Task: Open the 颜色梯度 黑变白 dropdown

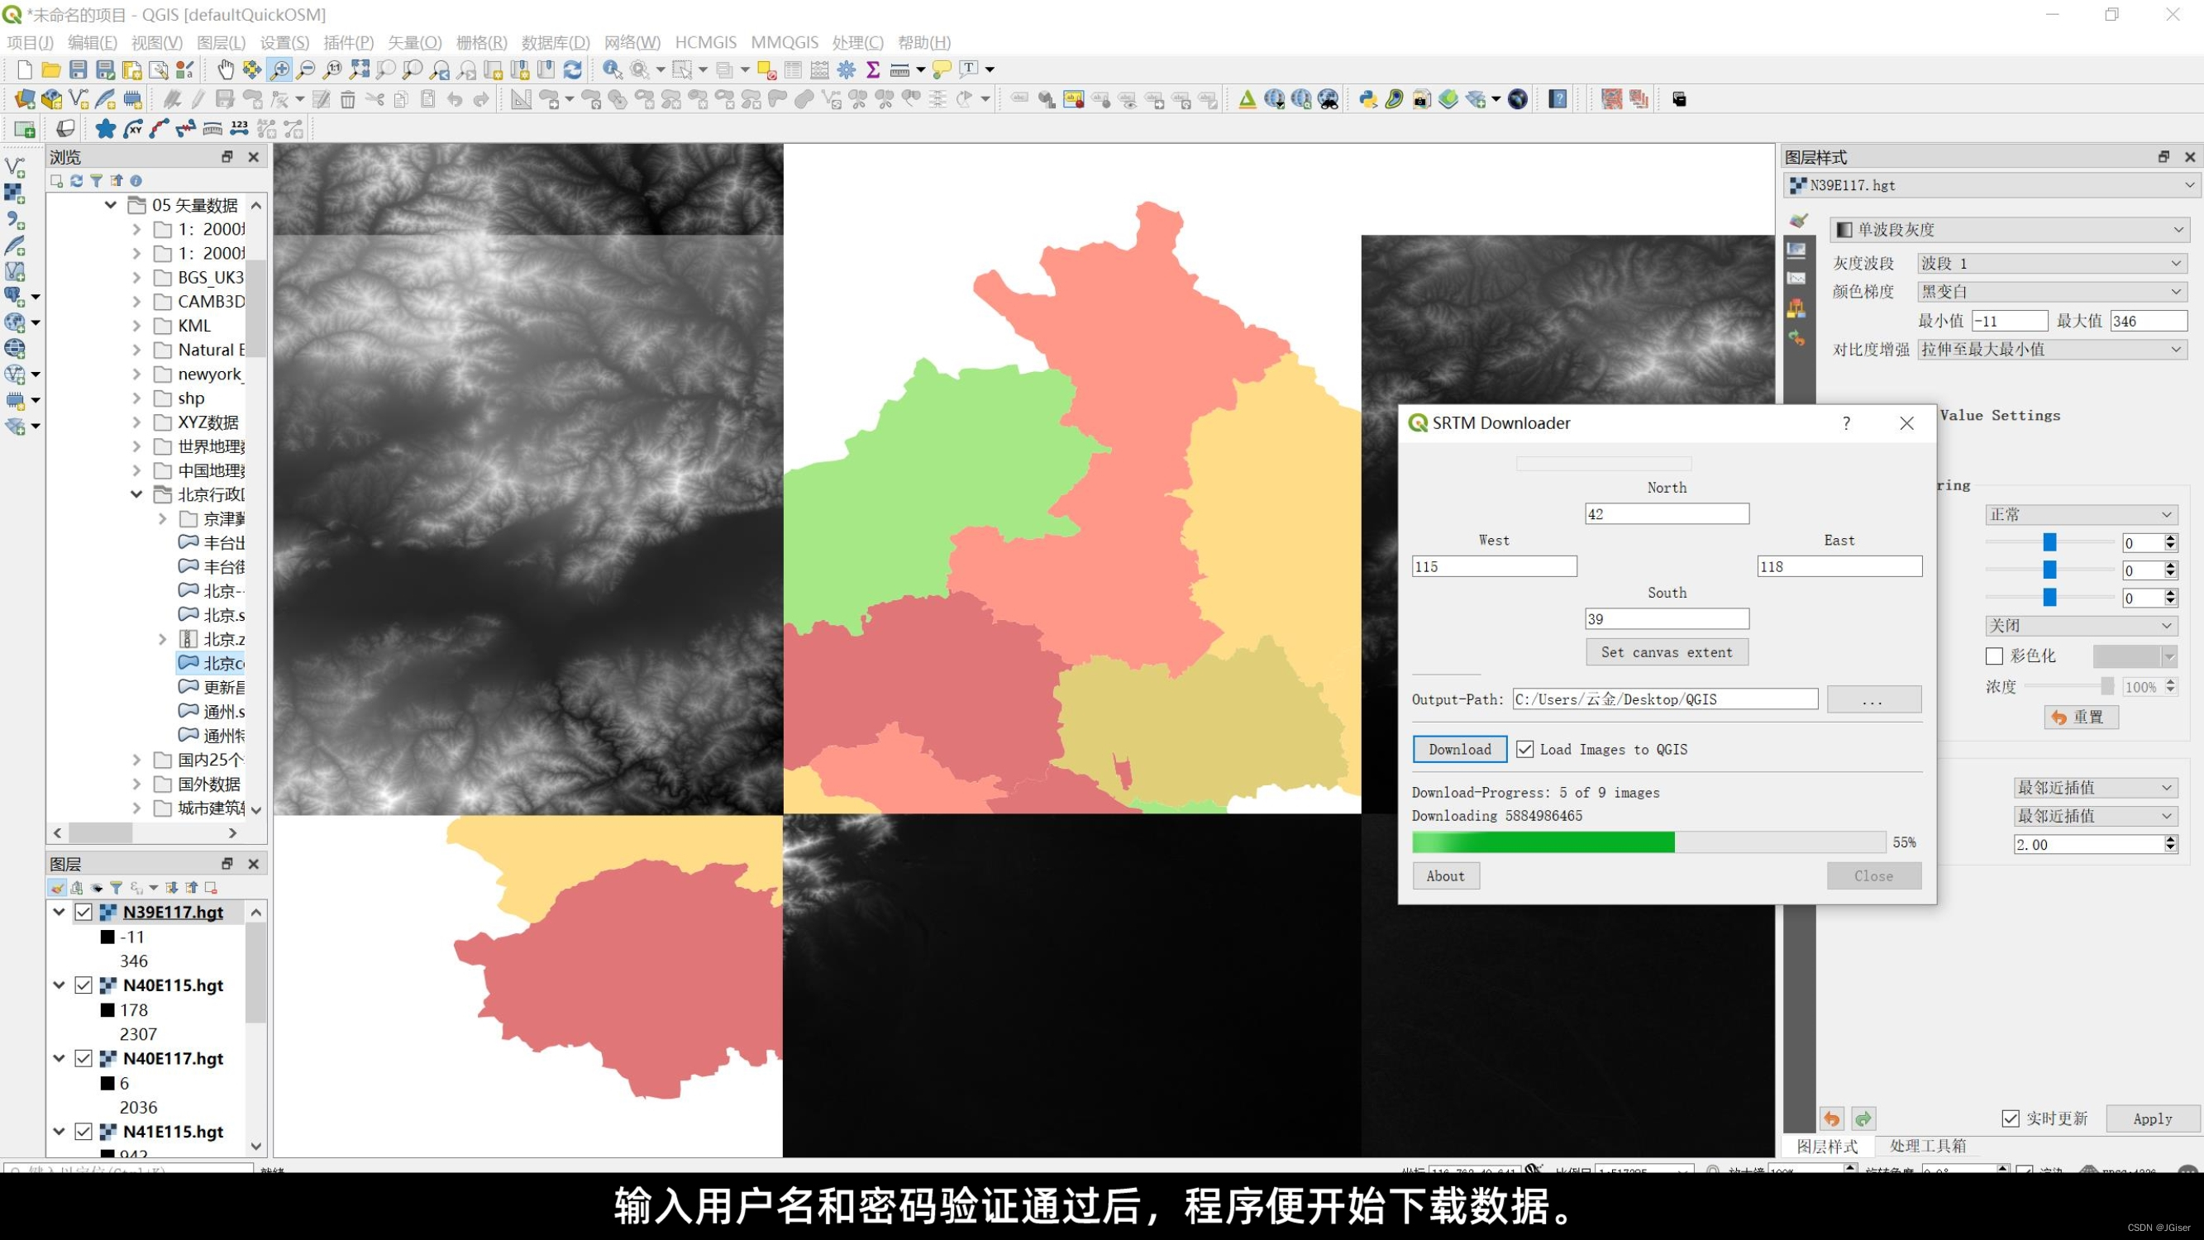Action: [2052, 292]
